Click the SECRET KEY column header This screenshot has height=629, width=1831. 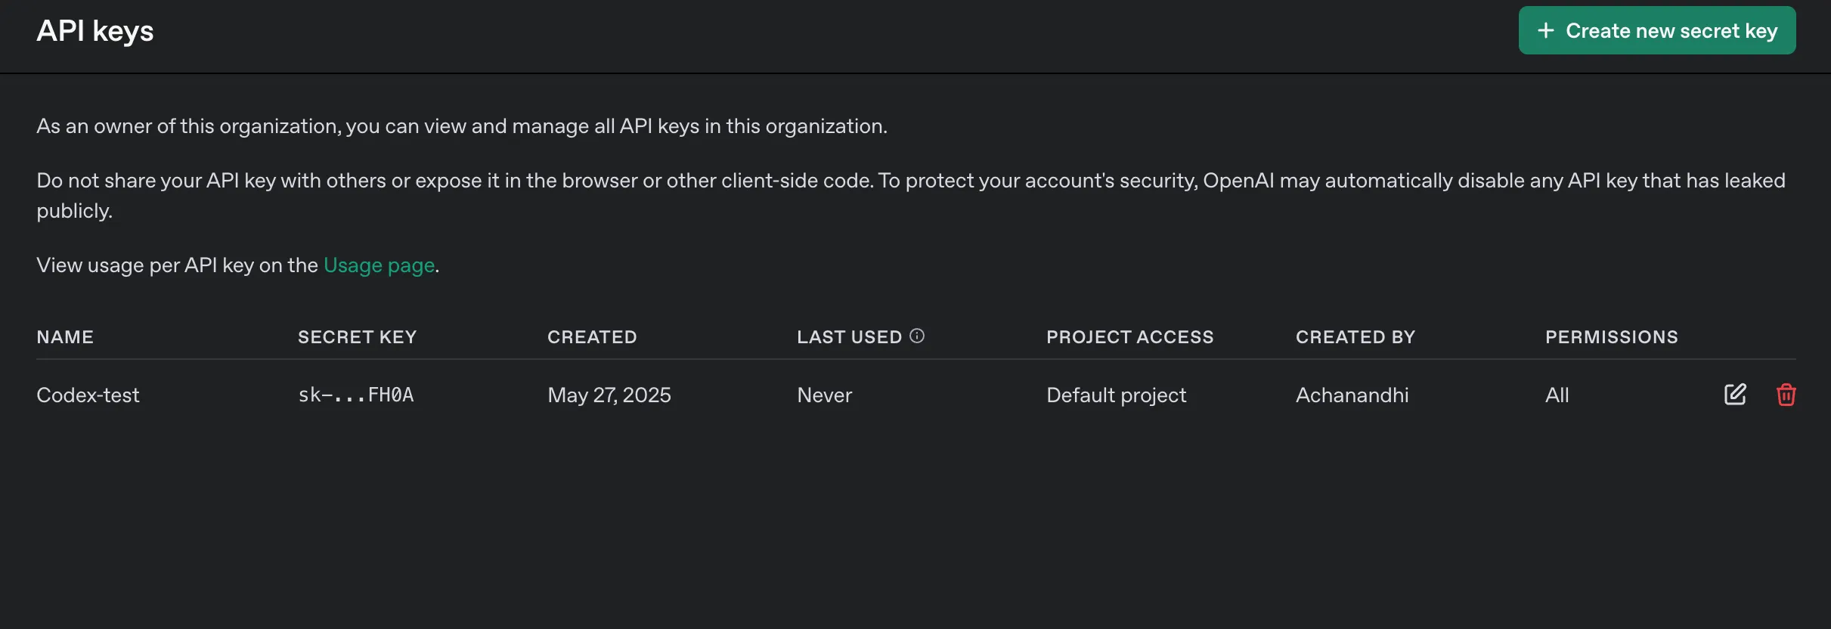pyautogui.click(x=357, y=337)
